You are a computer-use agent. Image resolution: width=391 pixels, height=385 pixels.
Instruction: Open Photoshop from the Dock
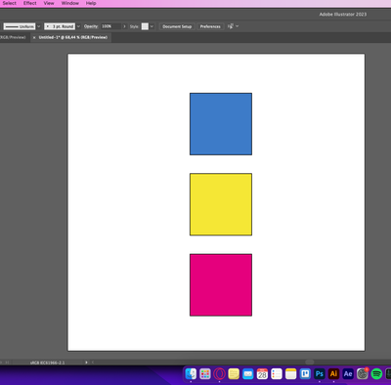coord(320,374)
